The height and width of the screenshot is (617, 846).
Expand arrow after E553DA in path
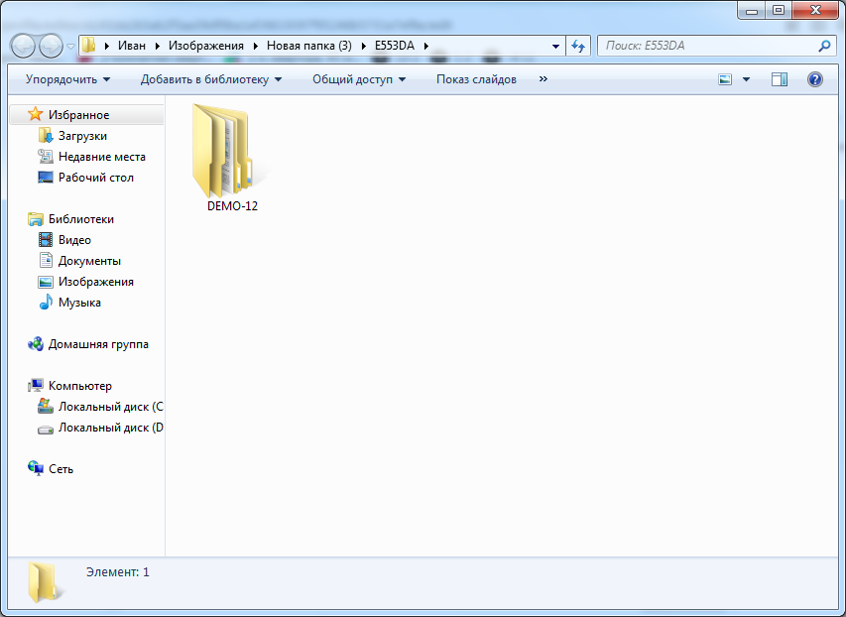(426, 46)
